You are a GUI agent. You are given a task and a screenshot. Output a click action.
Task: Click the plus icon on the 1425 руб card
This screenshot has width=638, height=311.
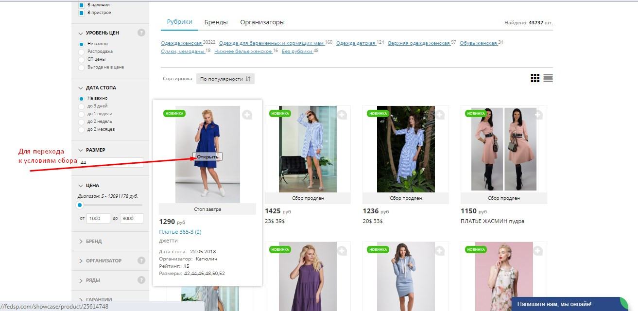(x=342, y=115)
